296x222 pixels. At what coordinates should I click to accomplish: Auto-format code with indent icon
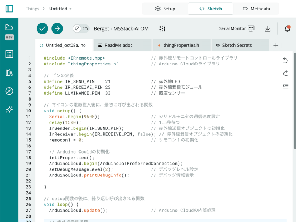[285, 86]
